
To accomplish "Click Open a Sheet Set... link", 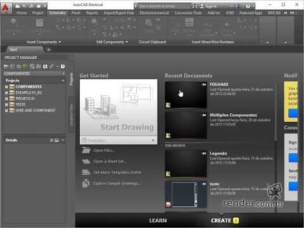I will click(110, 161).
